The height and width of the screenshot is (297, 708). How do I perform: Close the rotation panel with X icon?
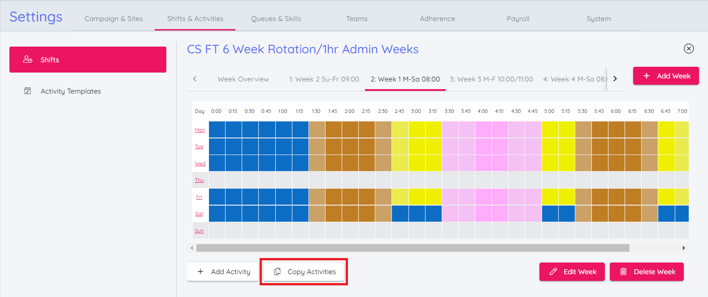coord(689,48)
